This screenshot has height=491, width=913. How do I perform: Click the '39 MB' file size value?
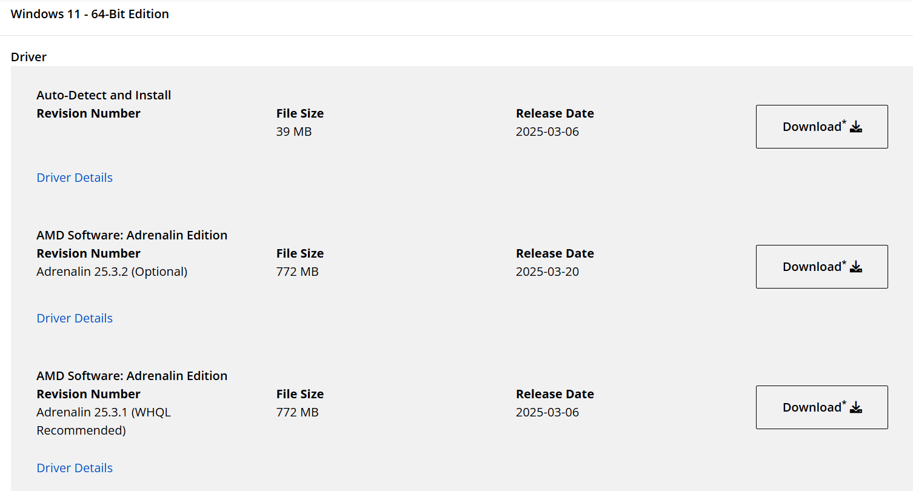294,132
